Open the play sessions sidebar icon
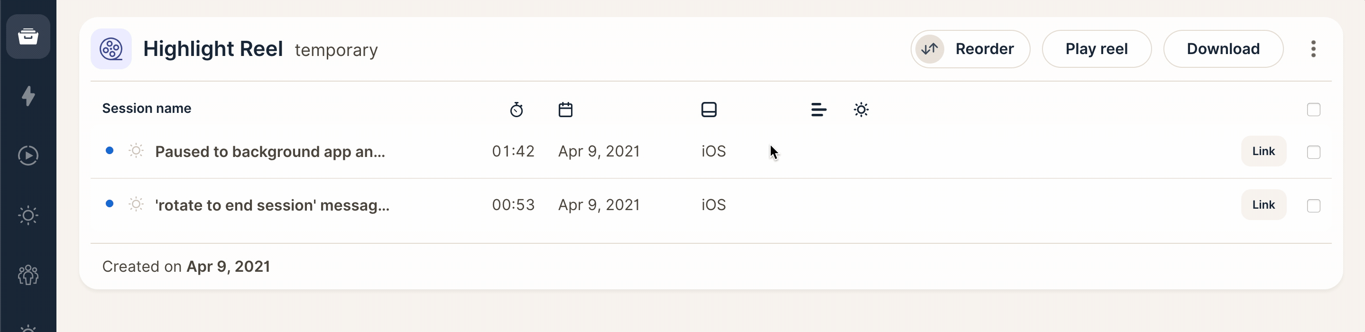Viewport: 1365px width, 332px height. (28, 156)
